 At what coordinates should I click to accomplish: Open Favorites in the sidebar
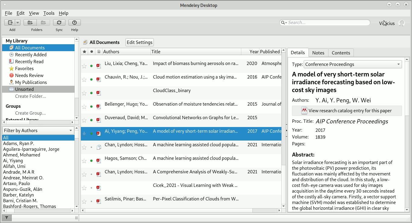[38, 68]
